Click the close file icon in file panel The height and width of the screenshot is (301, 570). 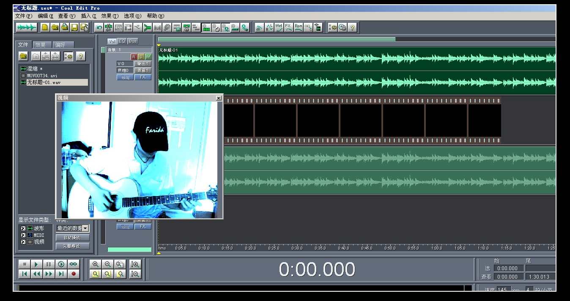36,56
